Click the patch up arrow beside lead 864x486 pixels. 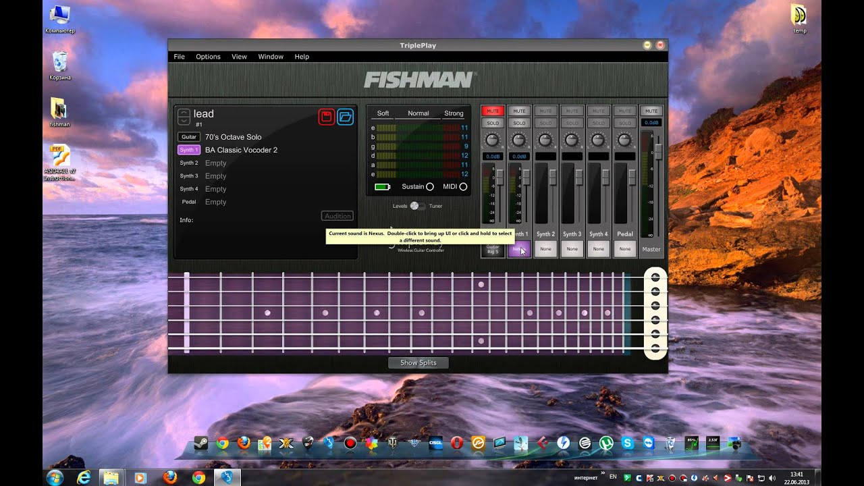[184, 113]
